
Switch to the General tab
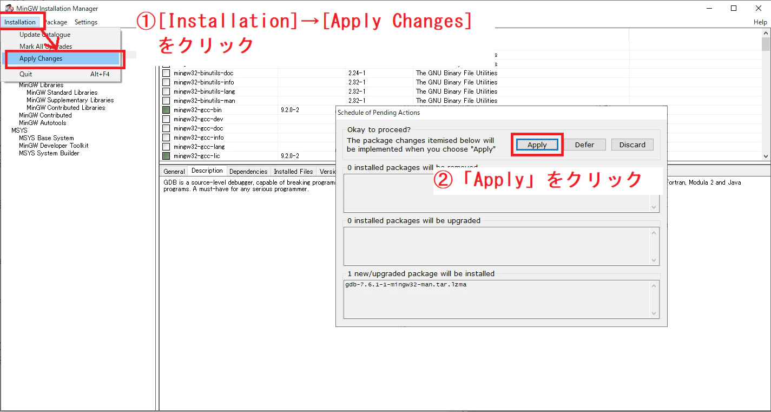pyautogui.click(x=174, y=172)
